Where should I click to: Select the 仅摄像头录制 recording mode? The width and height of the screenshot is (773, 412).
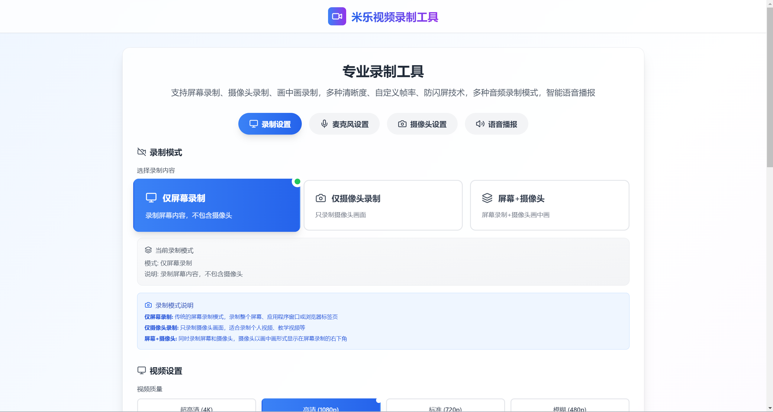[383, 205]
